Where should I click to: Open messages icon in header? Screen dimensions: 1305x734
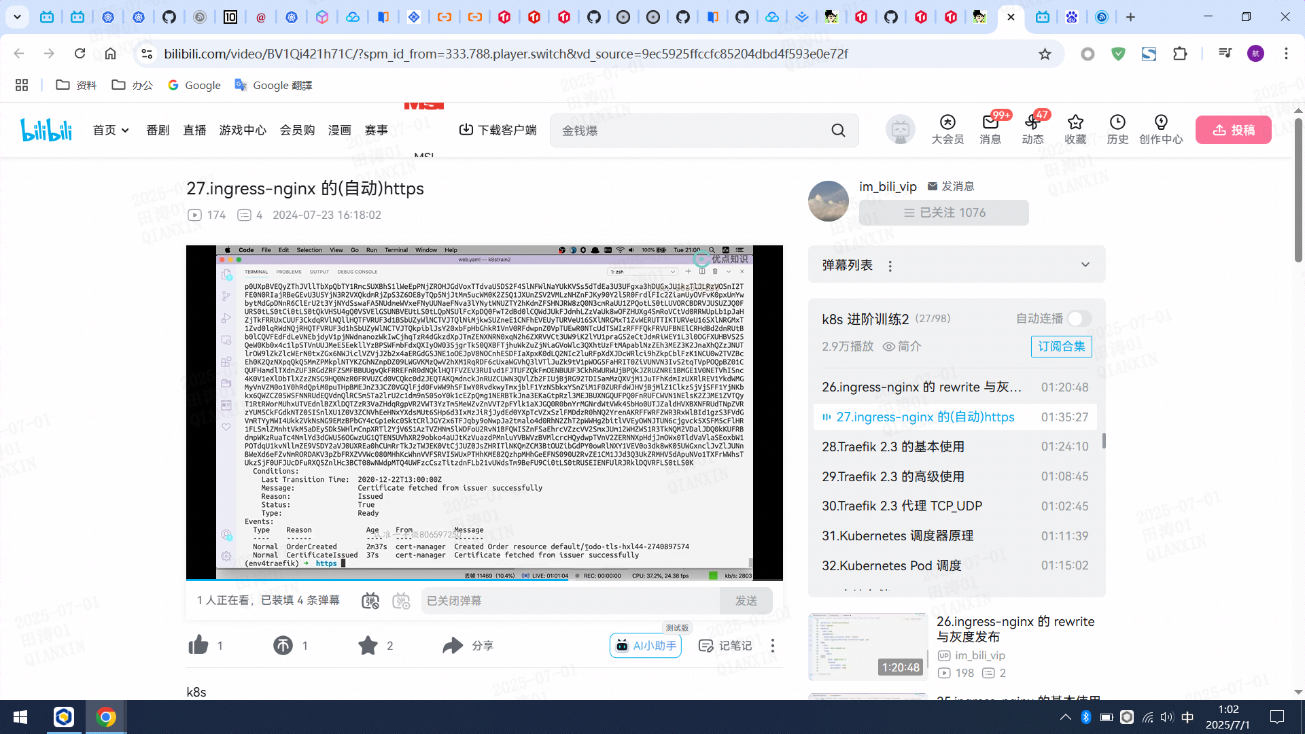coord(990,123)
